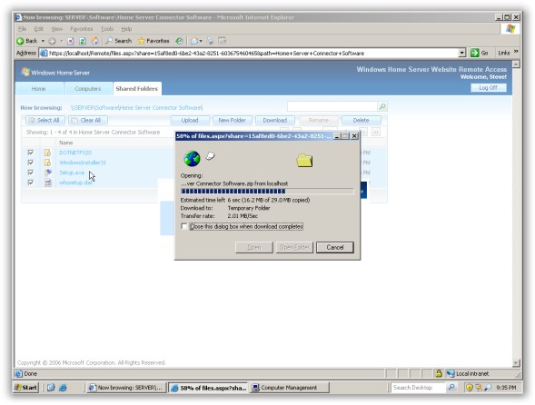Click the Back arrow icon in the IE toolbar
Viewport: 535px width, 405px height.
click(x=21, y=41)
